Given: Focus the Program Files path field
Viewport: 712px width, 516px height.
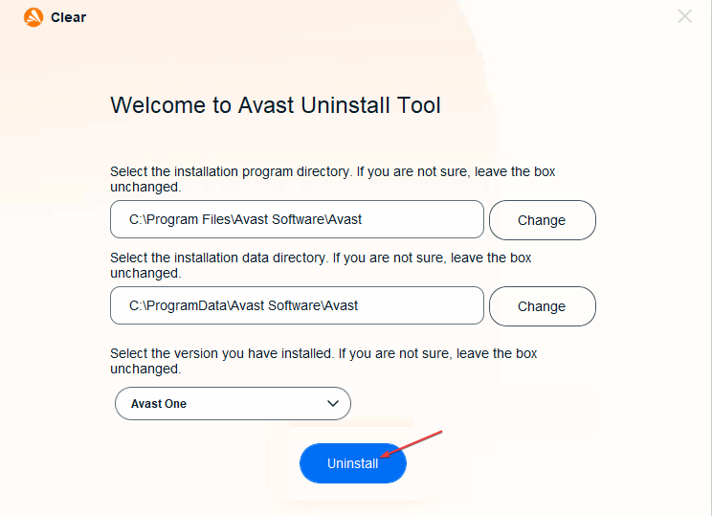Looking at the screenshot, I should 297,219.
